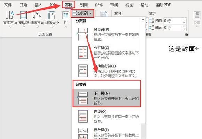Click the 段后 spacing-after icon
Screen dimensions: 202x139
151,27
